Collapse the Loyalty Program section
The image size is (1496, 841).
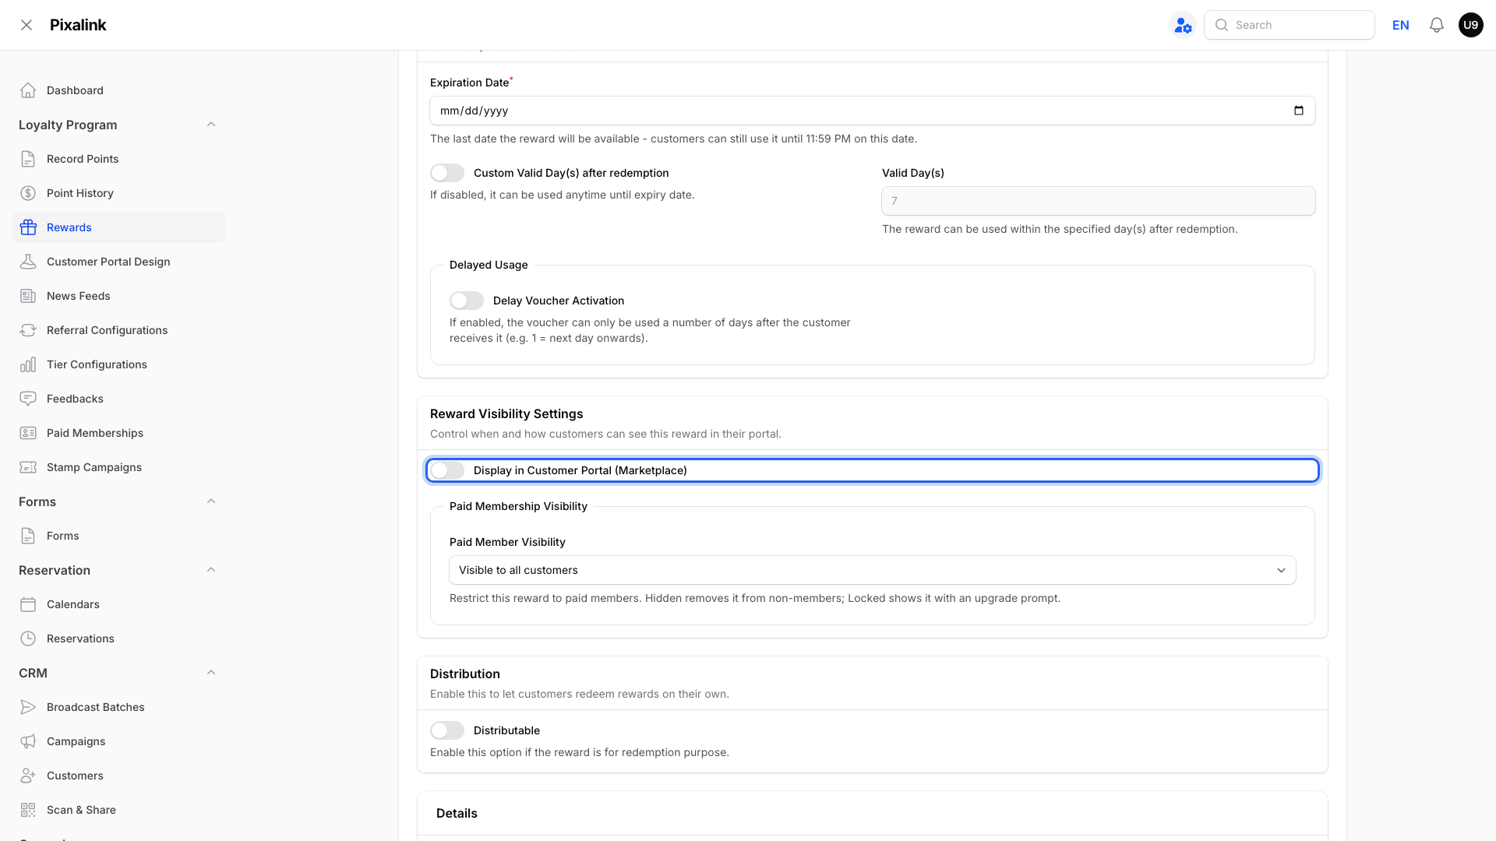211,125
